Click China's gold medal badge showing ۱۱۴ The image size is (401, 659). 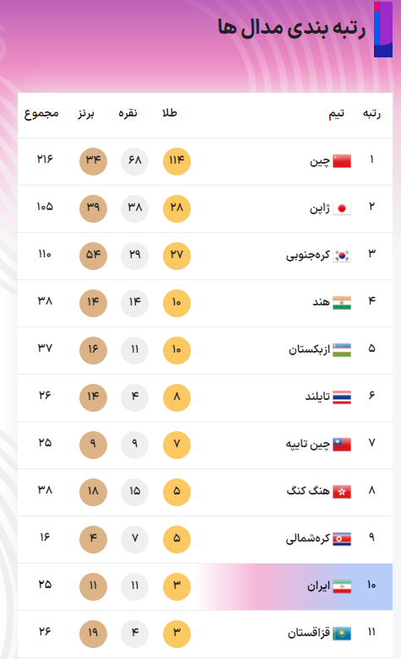tap(176, 161)
